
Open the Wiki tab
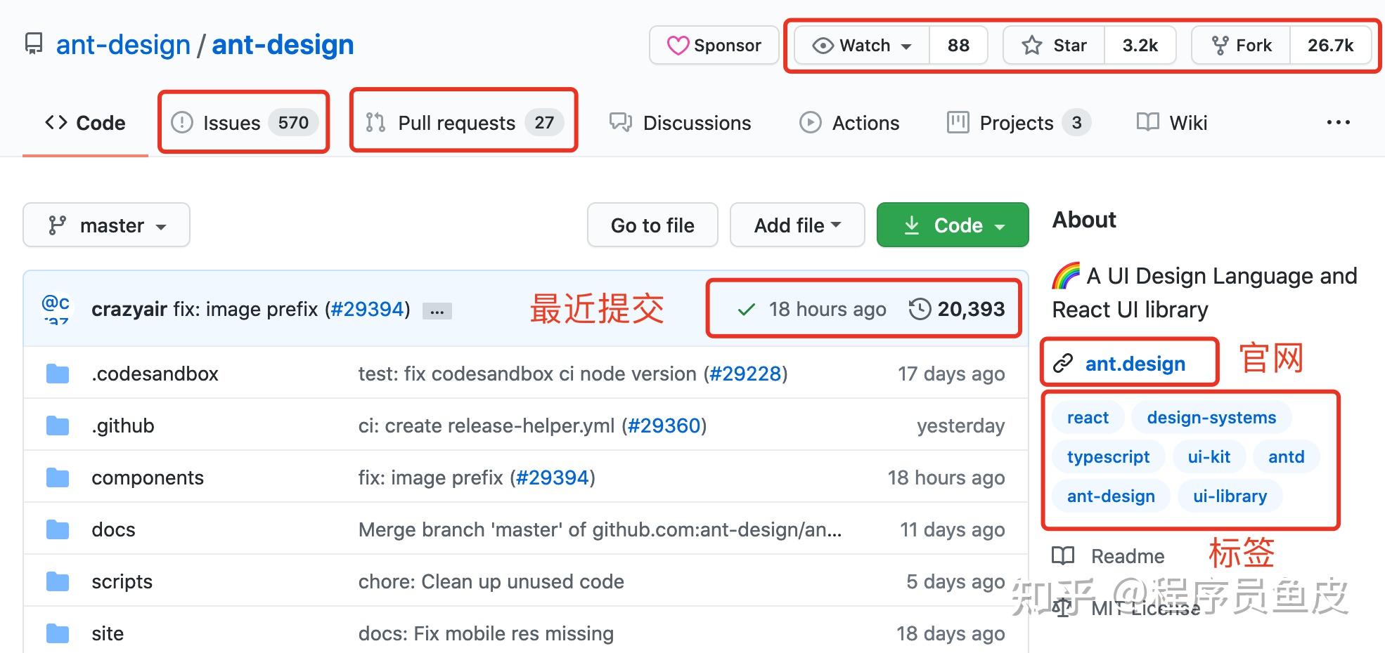[1172, 123]
